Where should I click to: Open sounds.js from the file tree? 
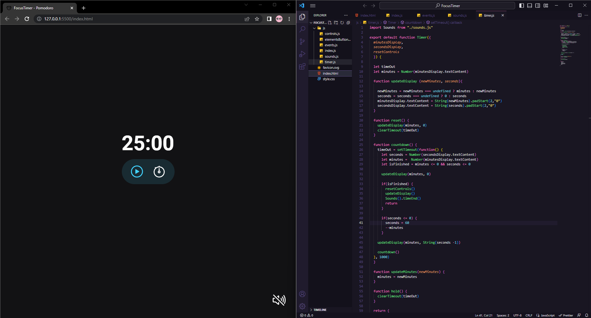332,56
